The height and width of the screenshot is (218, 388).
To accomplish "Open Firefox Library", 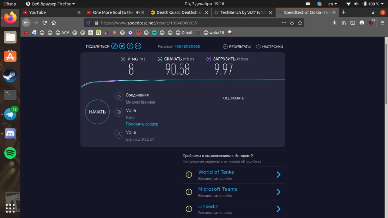I will [344, 23].
